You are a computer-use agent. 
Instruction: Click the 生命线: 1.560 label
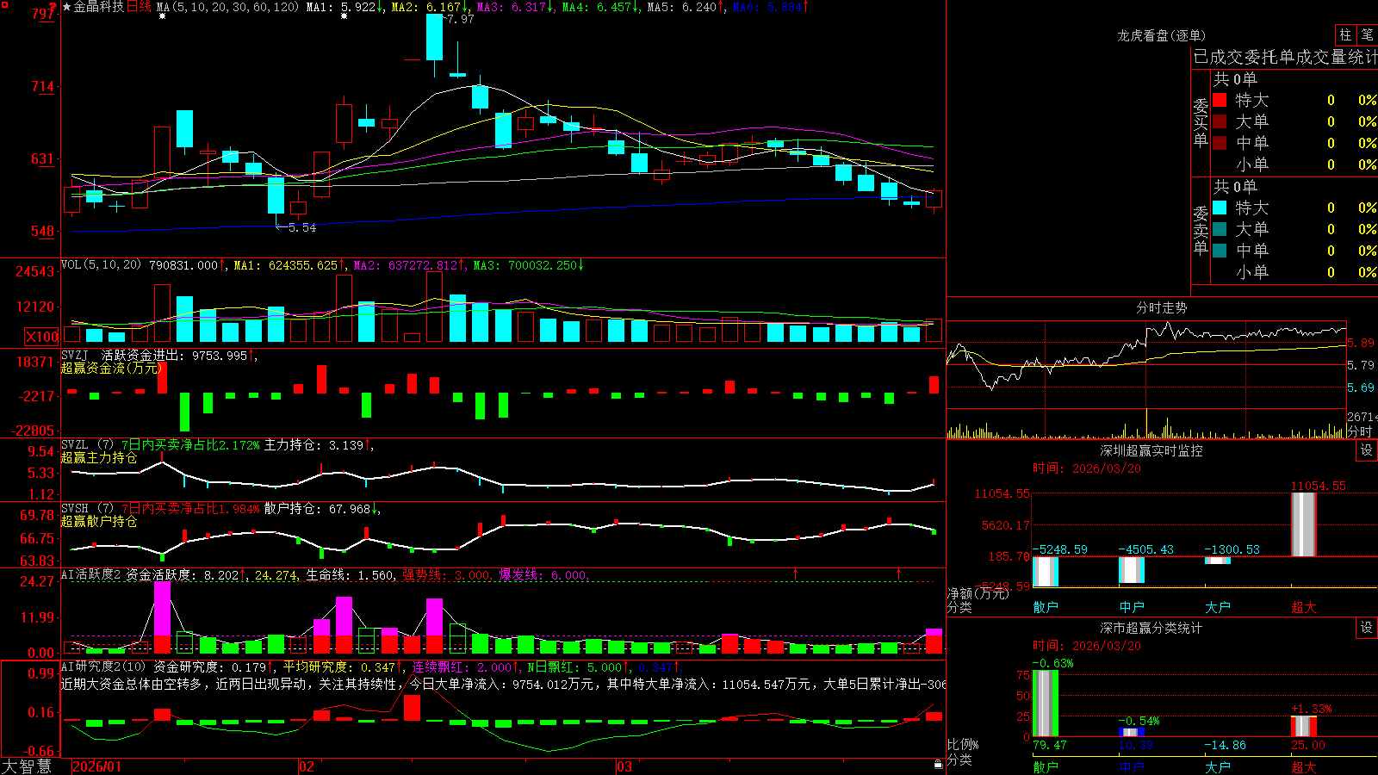tap(351, 575)
